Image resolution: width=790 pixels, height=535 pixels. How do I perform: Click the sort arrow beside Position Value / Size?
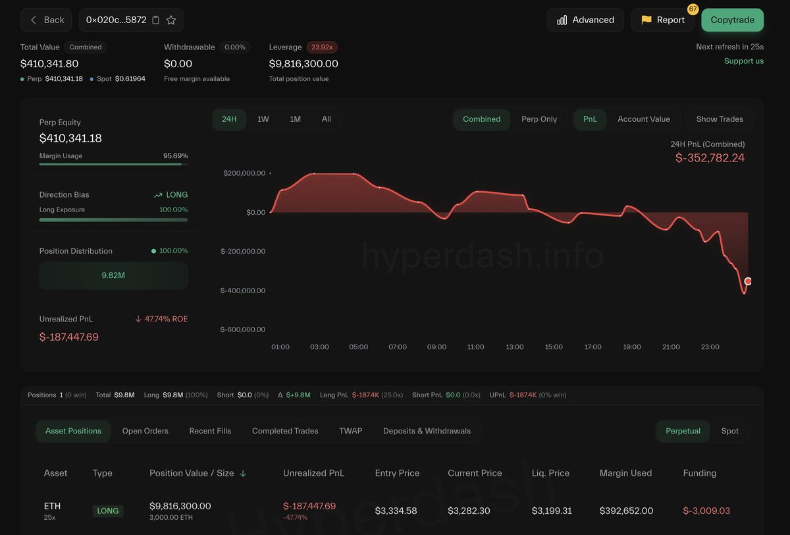[x=243, y=473]
